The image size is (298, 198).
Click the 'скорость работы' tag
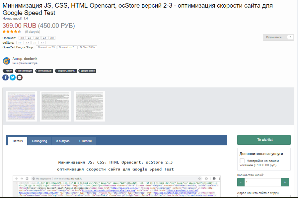coord(66,71)
